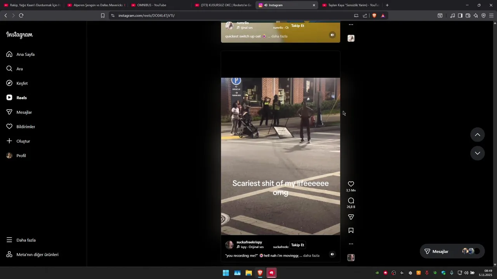This screenshot has height=279, width=497.
Task: Follow rumrilo with Takip Et
Action: click(x=298, y=26)
